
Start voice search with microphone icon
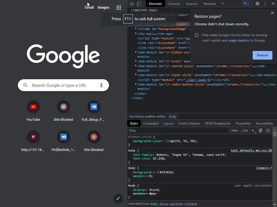pyautogui.click(x=101, y=85)
